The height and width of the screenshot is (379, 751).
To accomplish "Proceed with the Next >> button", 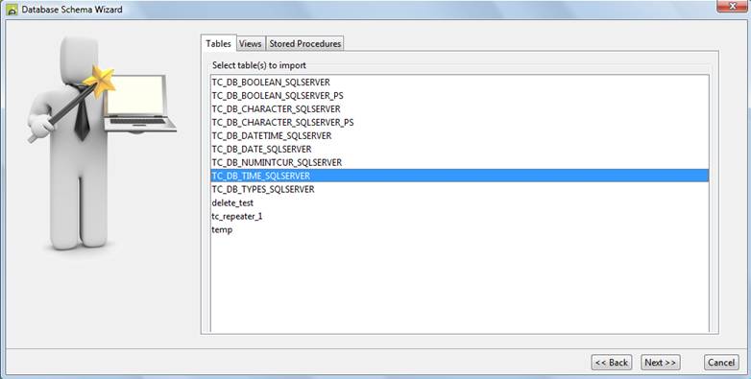I will tap(661, 363).
